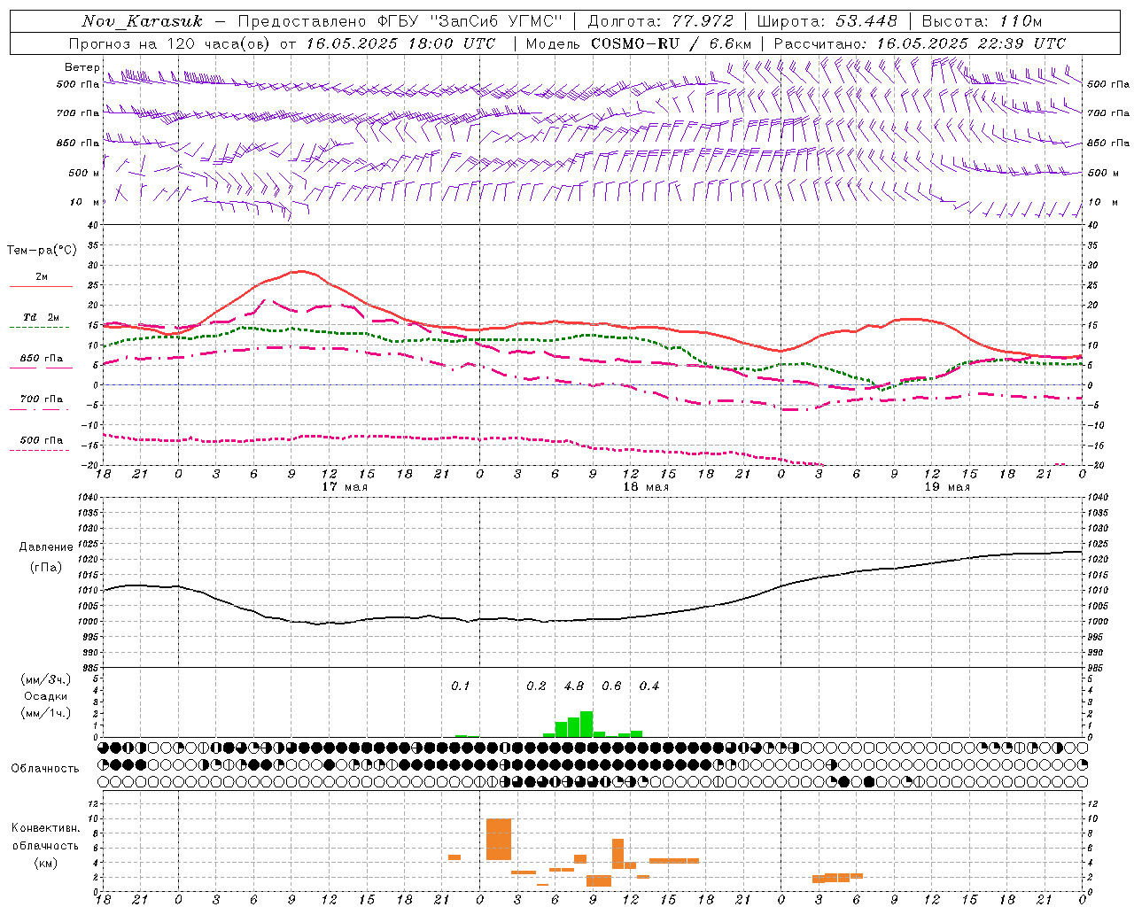Click the Высота: 110м value
The image size is (1134, 907).
tap(982, 21)
